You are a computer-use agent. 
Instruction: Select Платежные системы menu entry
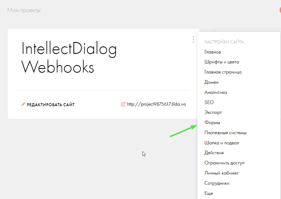point(225,133)
